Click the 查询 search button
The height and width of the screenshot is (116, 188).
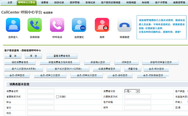coord(13,56)
